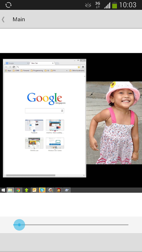Viewport: 142px width, 252px height.
Task: Open the Facebook most-visited thumbnail
Action: click(34, 127)
